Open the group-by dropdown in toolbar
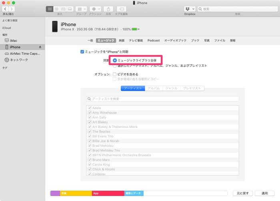 (81, 9)
